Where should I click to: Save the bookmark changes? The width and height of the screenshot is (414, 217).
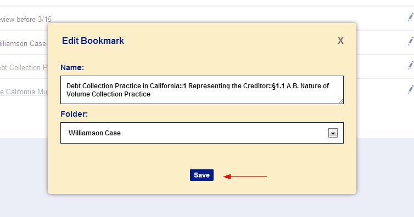point(202,175)
